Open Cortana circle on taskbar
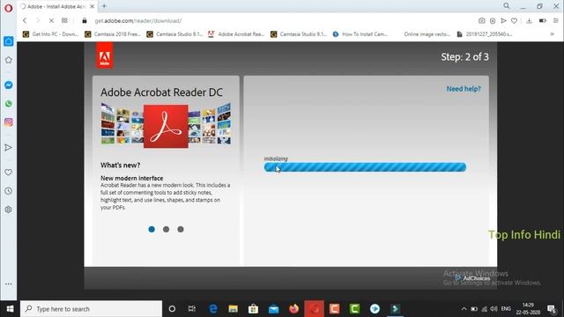Viewport: 564px width, 317px height. pyautogui.click(x=172, y=309)
